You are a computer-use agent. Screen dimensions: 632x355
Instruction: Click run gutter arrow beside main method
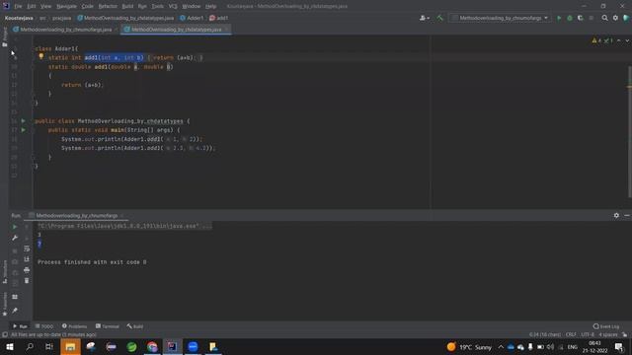coord(23,130)
